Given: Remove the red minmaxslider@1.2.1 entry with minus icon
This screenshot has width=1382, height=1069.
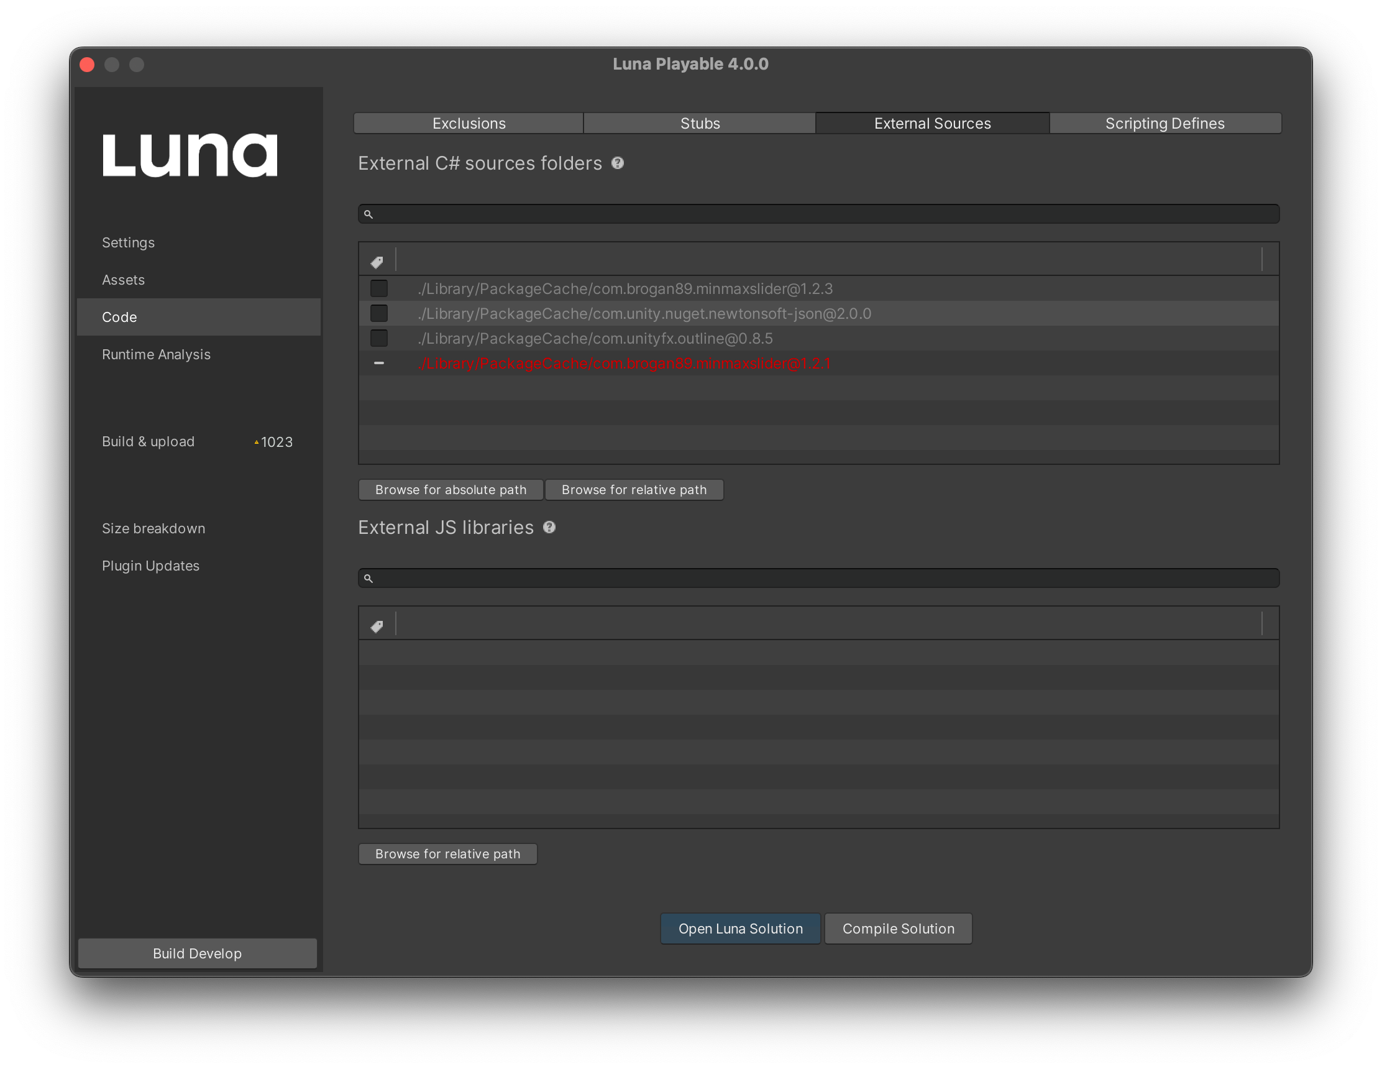Looking at the screenshot, I should coord(379,363).
